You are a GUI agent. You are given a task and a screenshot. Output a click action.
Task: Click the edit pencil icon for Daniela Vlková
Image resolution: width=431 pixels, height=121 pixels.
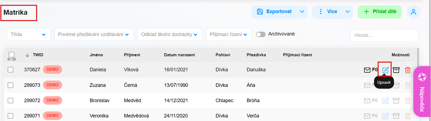click(386, 70)
